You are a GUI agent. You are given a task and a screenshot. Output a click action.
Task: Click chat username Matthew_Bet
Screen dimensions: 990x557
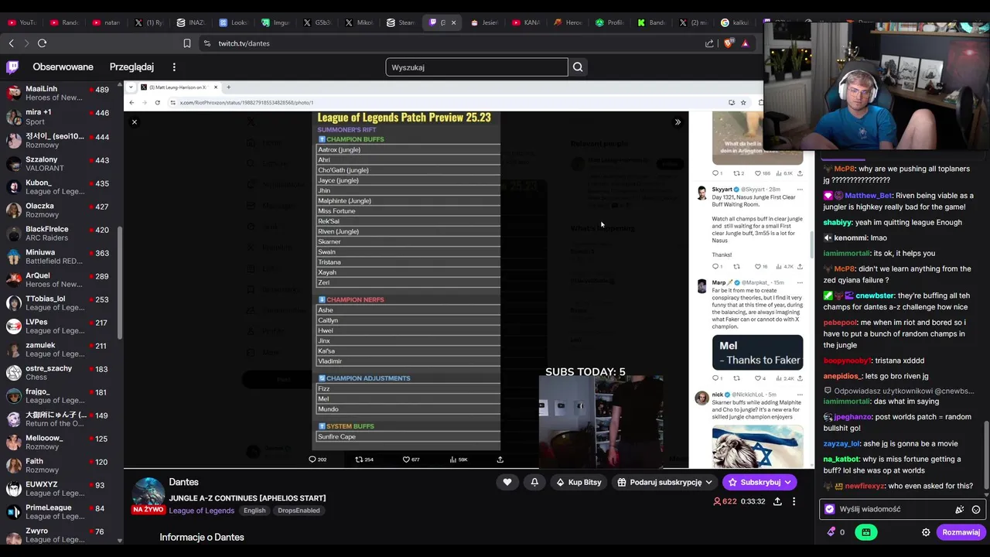coord(868,196)
